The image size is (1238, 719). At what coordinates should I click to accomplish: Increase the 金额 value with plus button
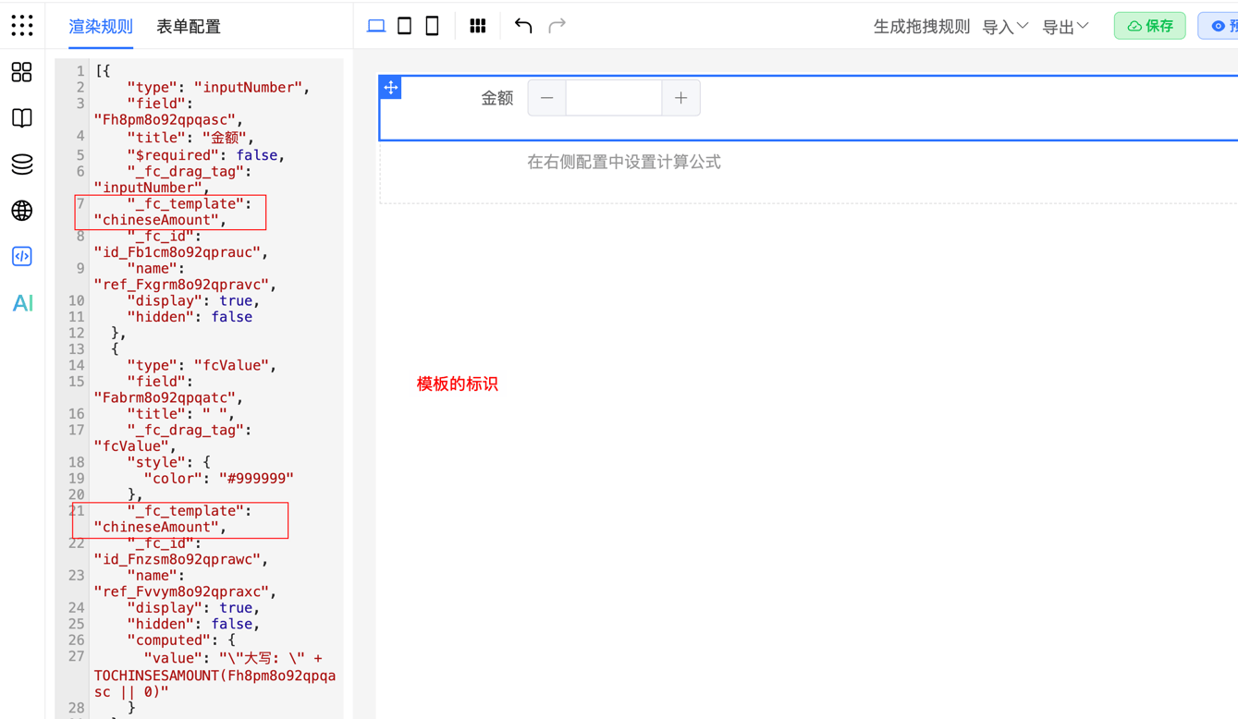(x=680, y=98)
